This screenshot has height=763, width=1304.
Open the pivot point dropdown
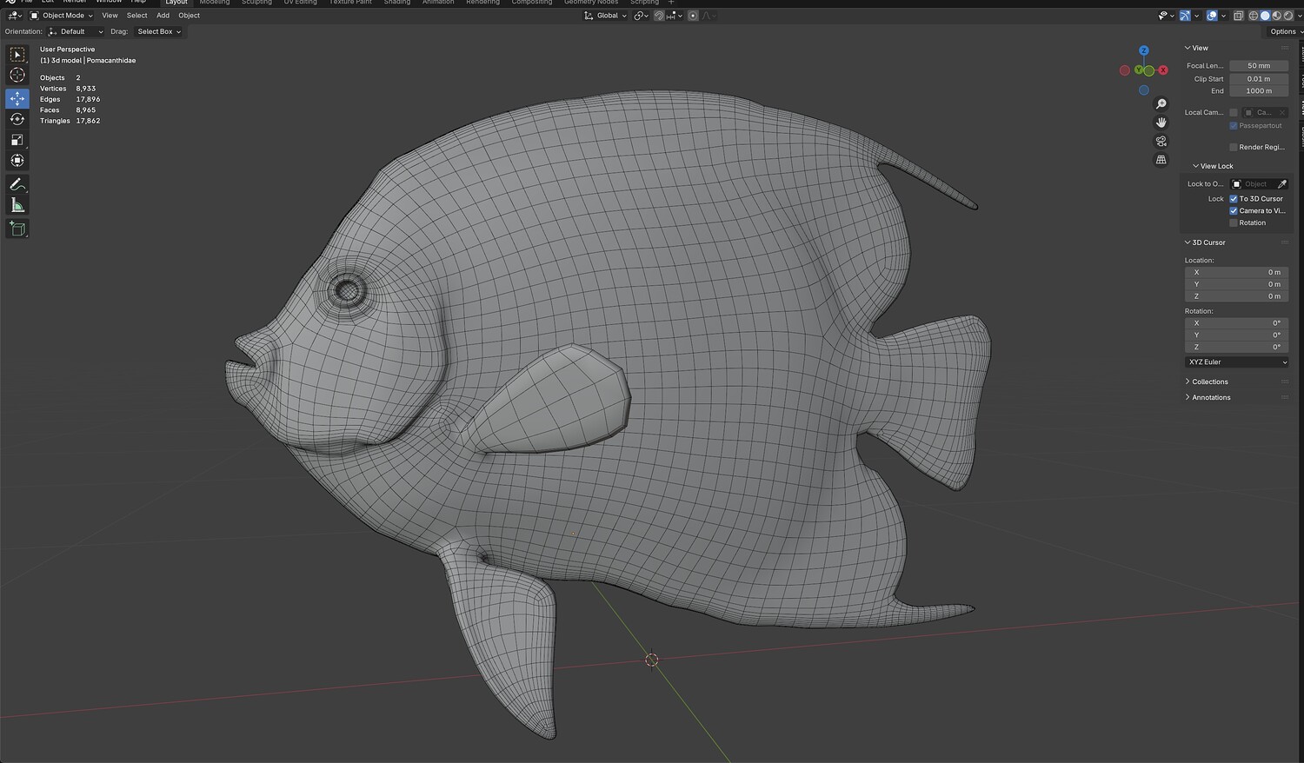pos(642,16)
